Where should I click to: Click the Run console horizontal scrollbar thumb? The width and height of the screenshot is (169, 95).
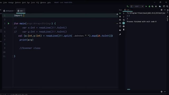129,89
